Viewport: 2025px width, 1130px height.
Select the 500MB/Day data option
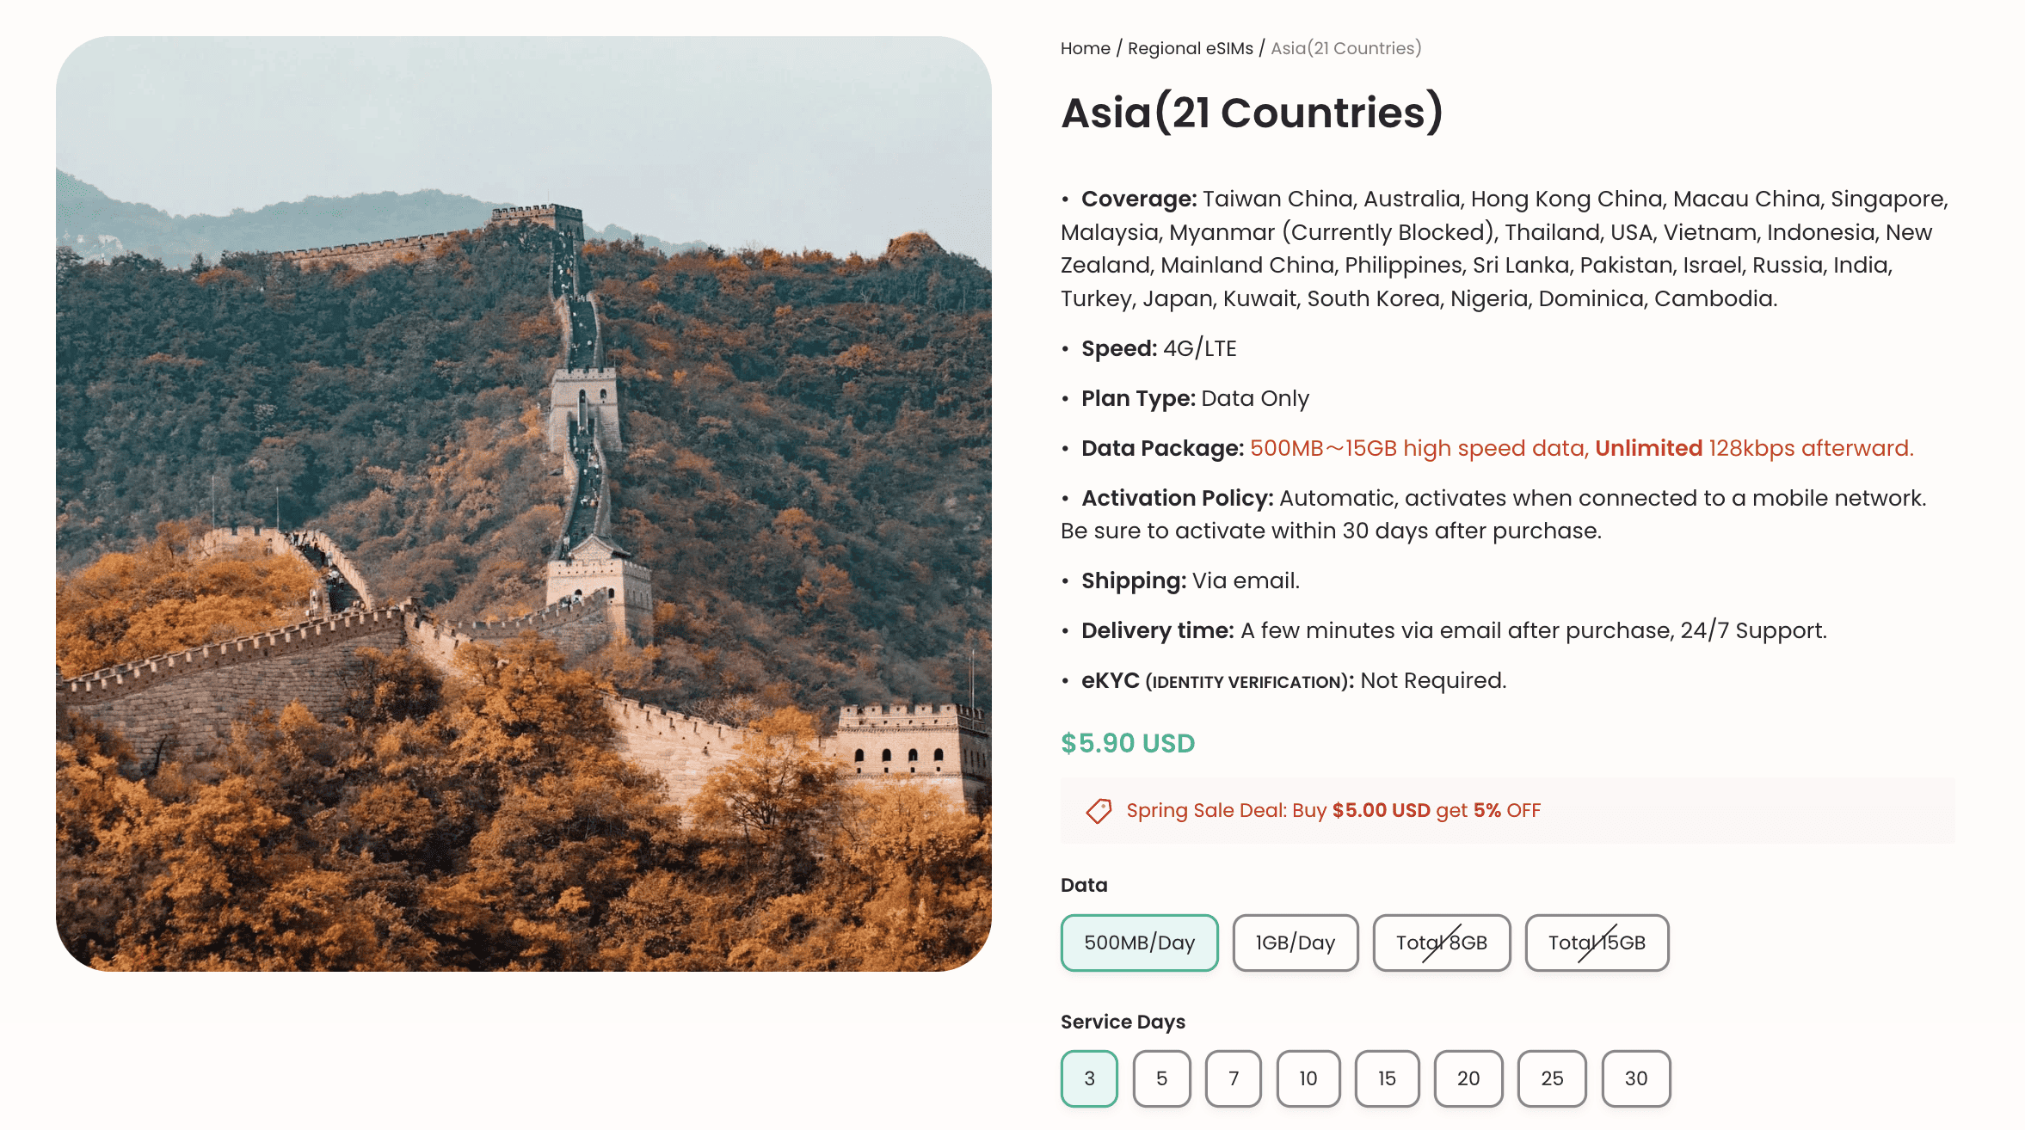[x=1139, y=943]
